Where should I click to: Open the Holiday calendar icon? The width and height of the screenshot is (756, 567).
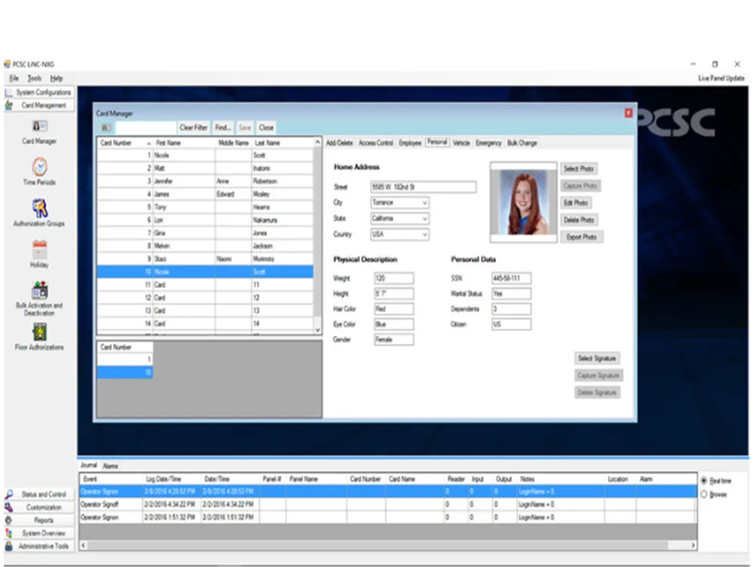tap(39, 249)
